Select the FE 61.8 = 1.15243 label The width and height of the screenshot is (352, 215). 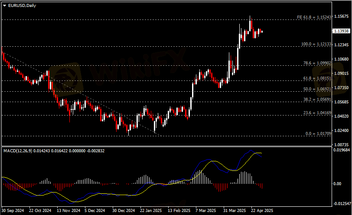(314, 17)
